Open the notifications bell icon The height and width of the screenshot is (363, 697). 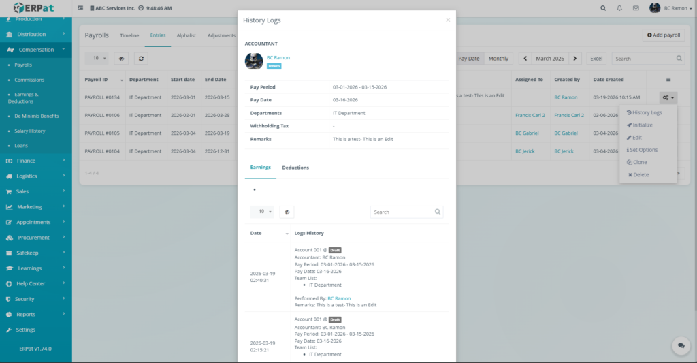click(x=619, y=8)
